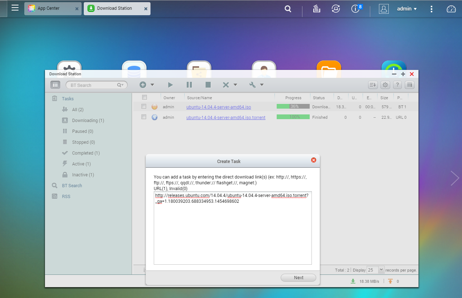Screen dimensions: 462x298
Task: Open ubuntu-14.04.4-server-amd64.iso link
Action: pos(219,107)
